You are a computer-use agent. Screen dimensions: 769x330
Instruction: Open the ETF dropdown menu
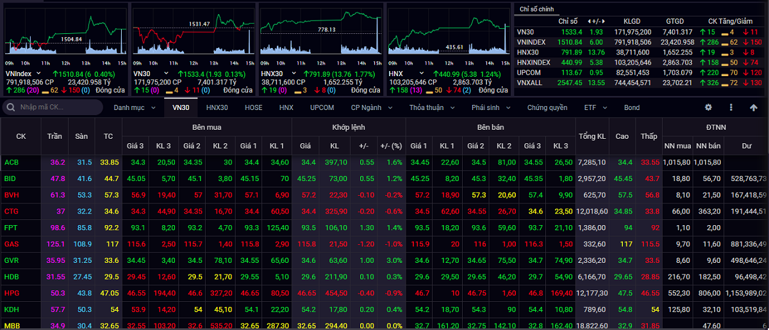tap(593, 107)
